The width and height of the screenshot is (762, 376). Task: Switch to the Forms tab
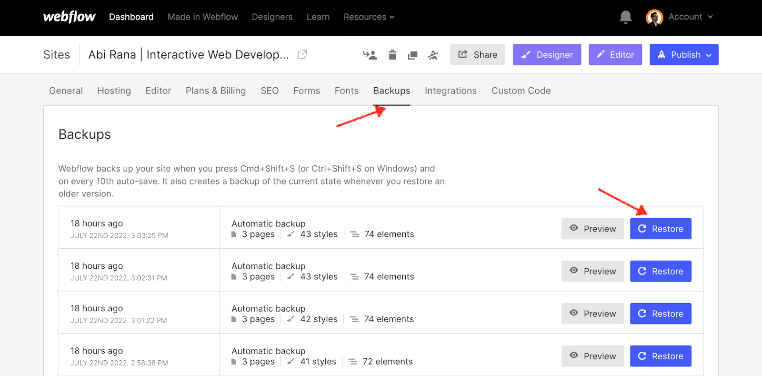click(x=307, y=91)
